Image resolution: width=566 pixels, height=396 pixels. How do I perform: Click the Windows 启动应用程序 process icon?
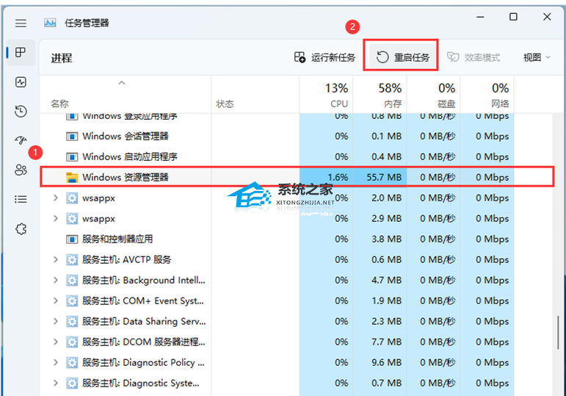[72, 156]
